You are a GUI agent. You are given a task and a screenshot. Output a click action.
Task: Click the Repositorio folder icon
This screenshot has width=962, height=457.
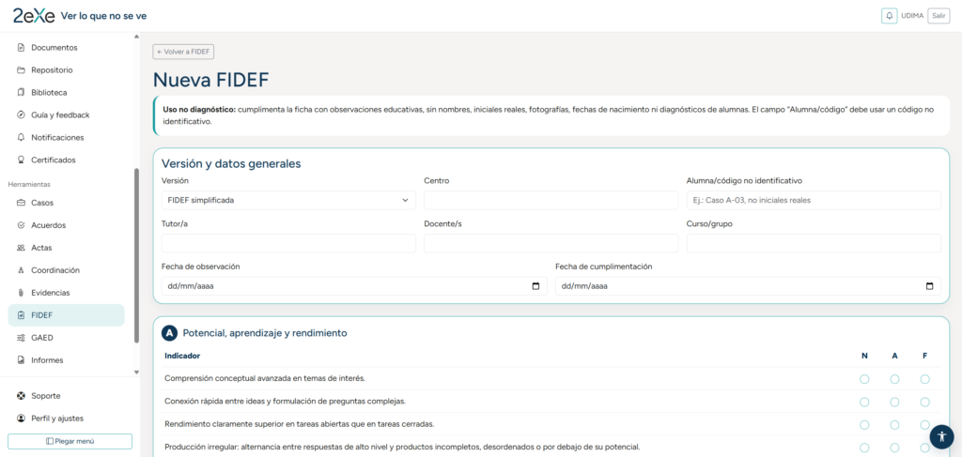point(21,69)
